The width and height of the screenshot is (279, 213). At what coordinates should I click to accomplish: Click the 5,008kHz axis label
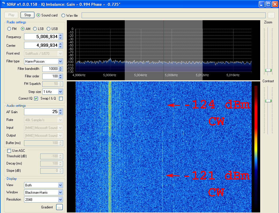[x=171, y=75]
